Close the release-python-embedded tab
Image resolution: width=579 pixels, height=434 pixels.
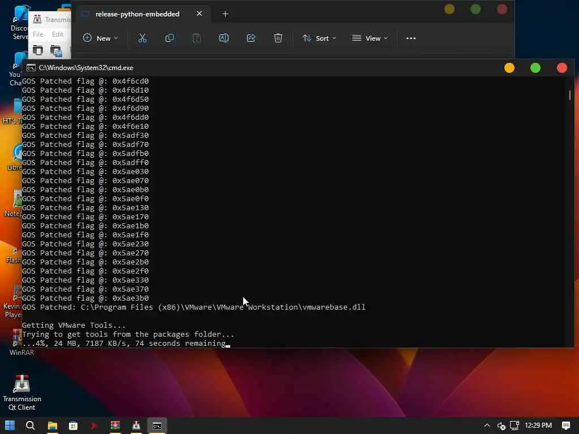tap(200, 14)
